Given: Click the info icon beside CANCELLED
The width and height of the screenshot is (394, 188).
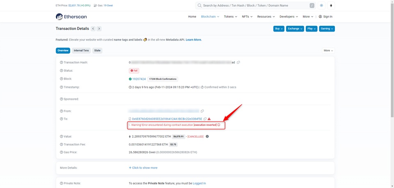Looking at the screenshot, I should pos(207,136).
